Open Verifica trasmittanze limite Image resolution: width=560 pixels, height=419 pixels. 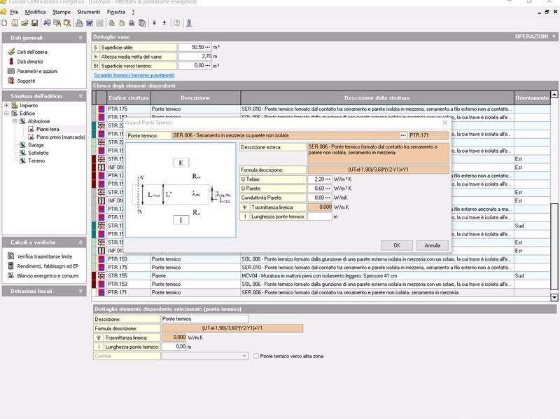point(44,256)
